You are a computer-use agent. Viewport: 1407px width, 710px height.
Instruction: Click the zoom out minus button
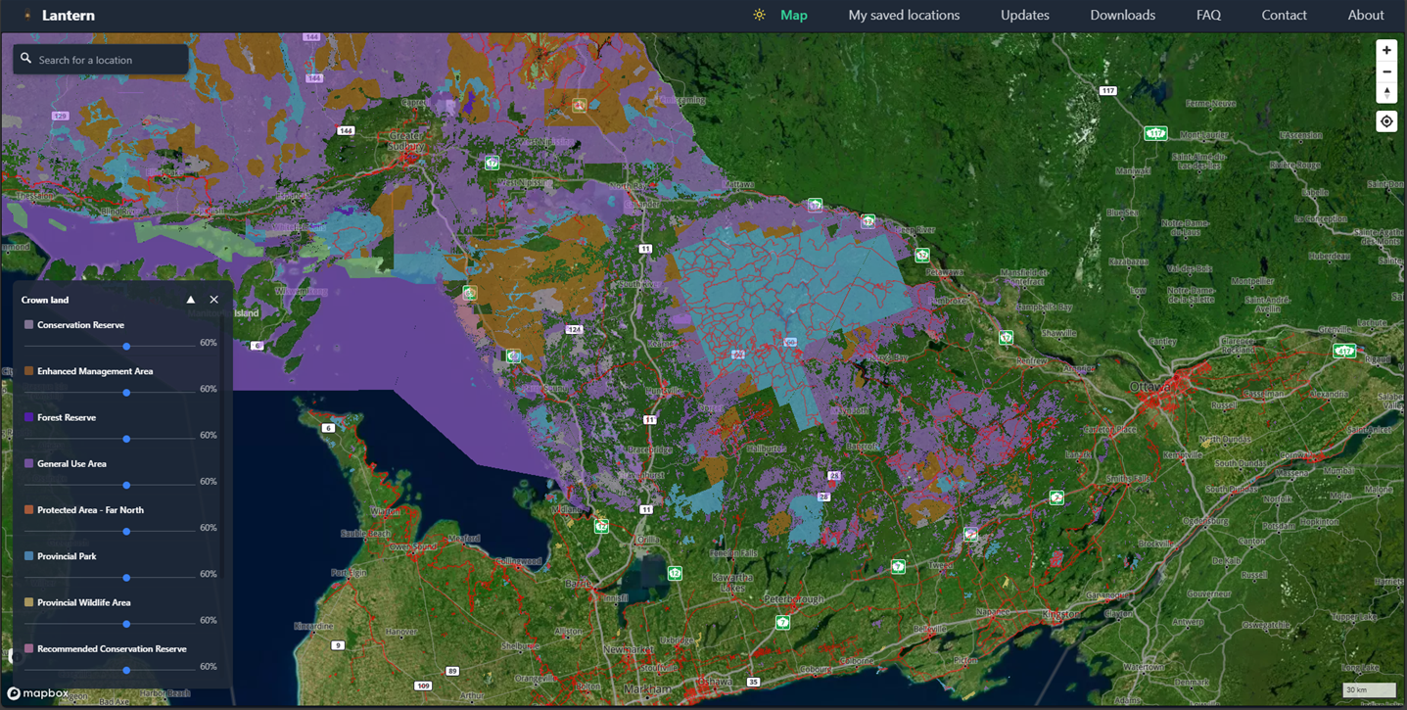[x=1385, y=71]
